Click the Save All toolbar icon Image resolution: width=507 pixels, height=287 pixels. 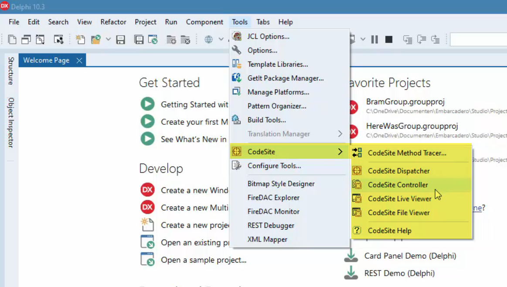[139, 40]
